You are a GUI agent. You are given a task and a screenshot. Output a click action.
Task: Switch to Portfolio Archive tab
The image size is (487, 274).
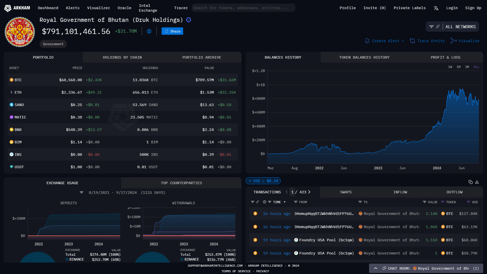[x=202, y=57]
